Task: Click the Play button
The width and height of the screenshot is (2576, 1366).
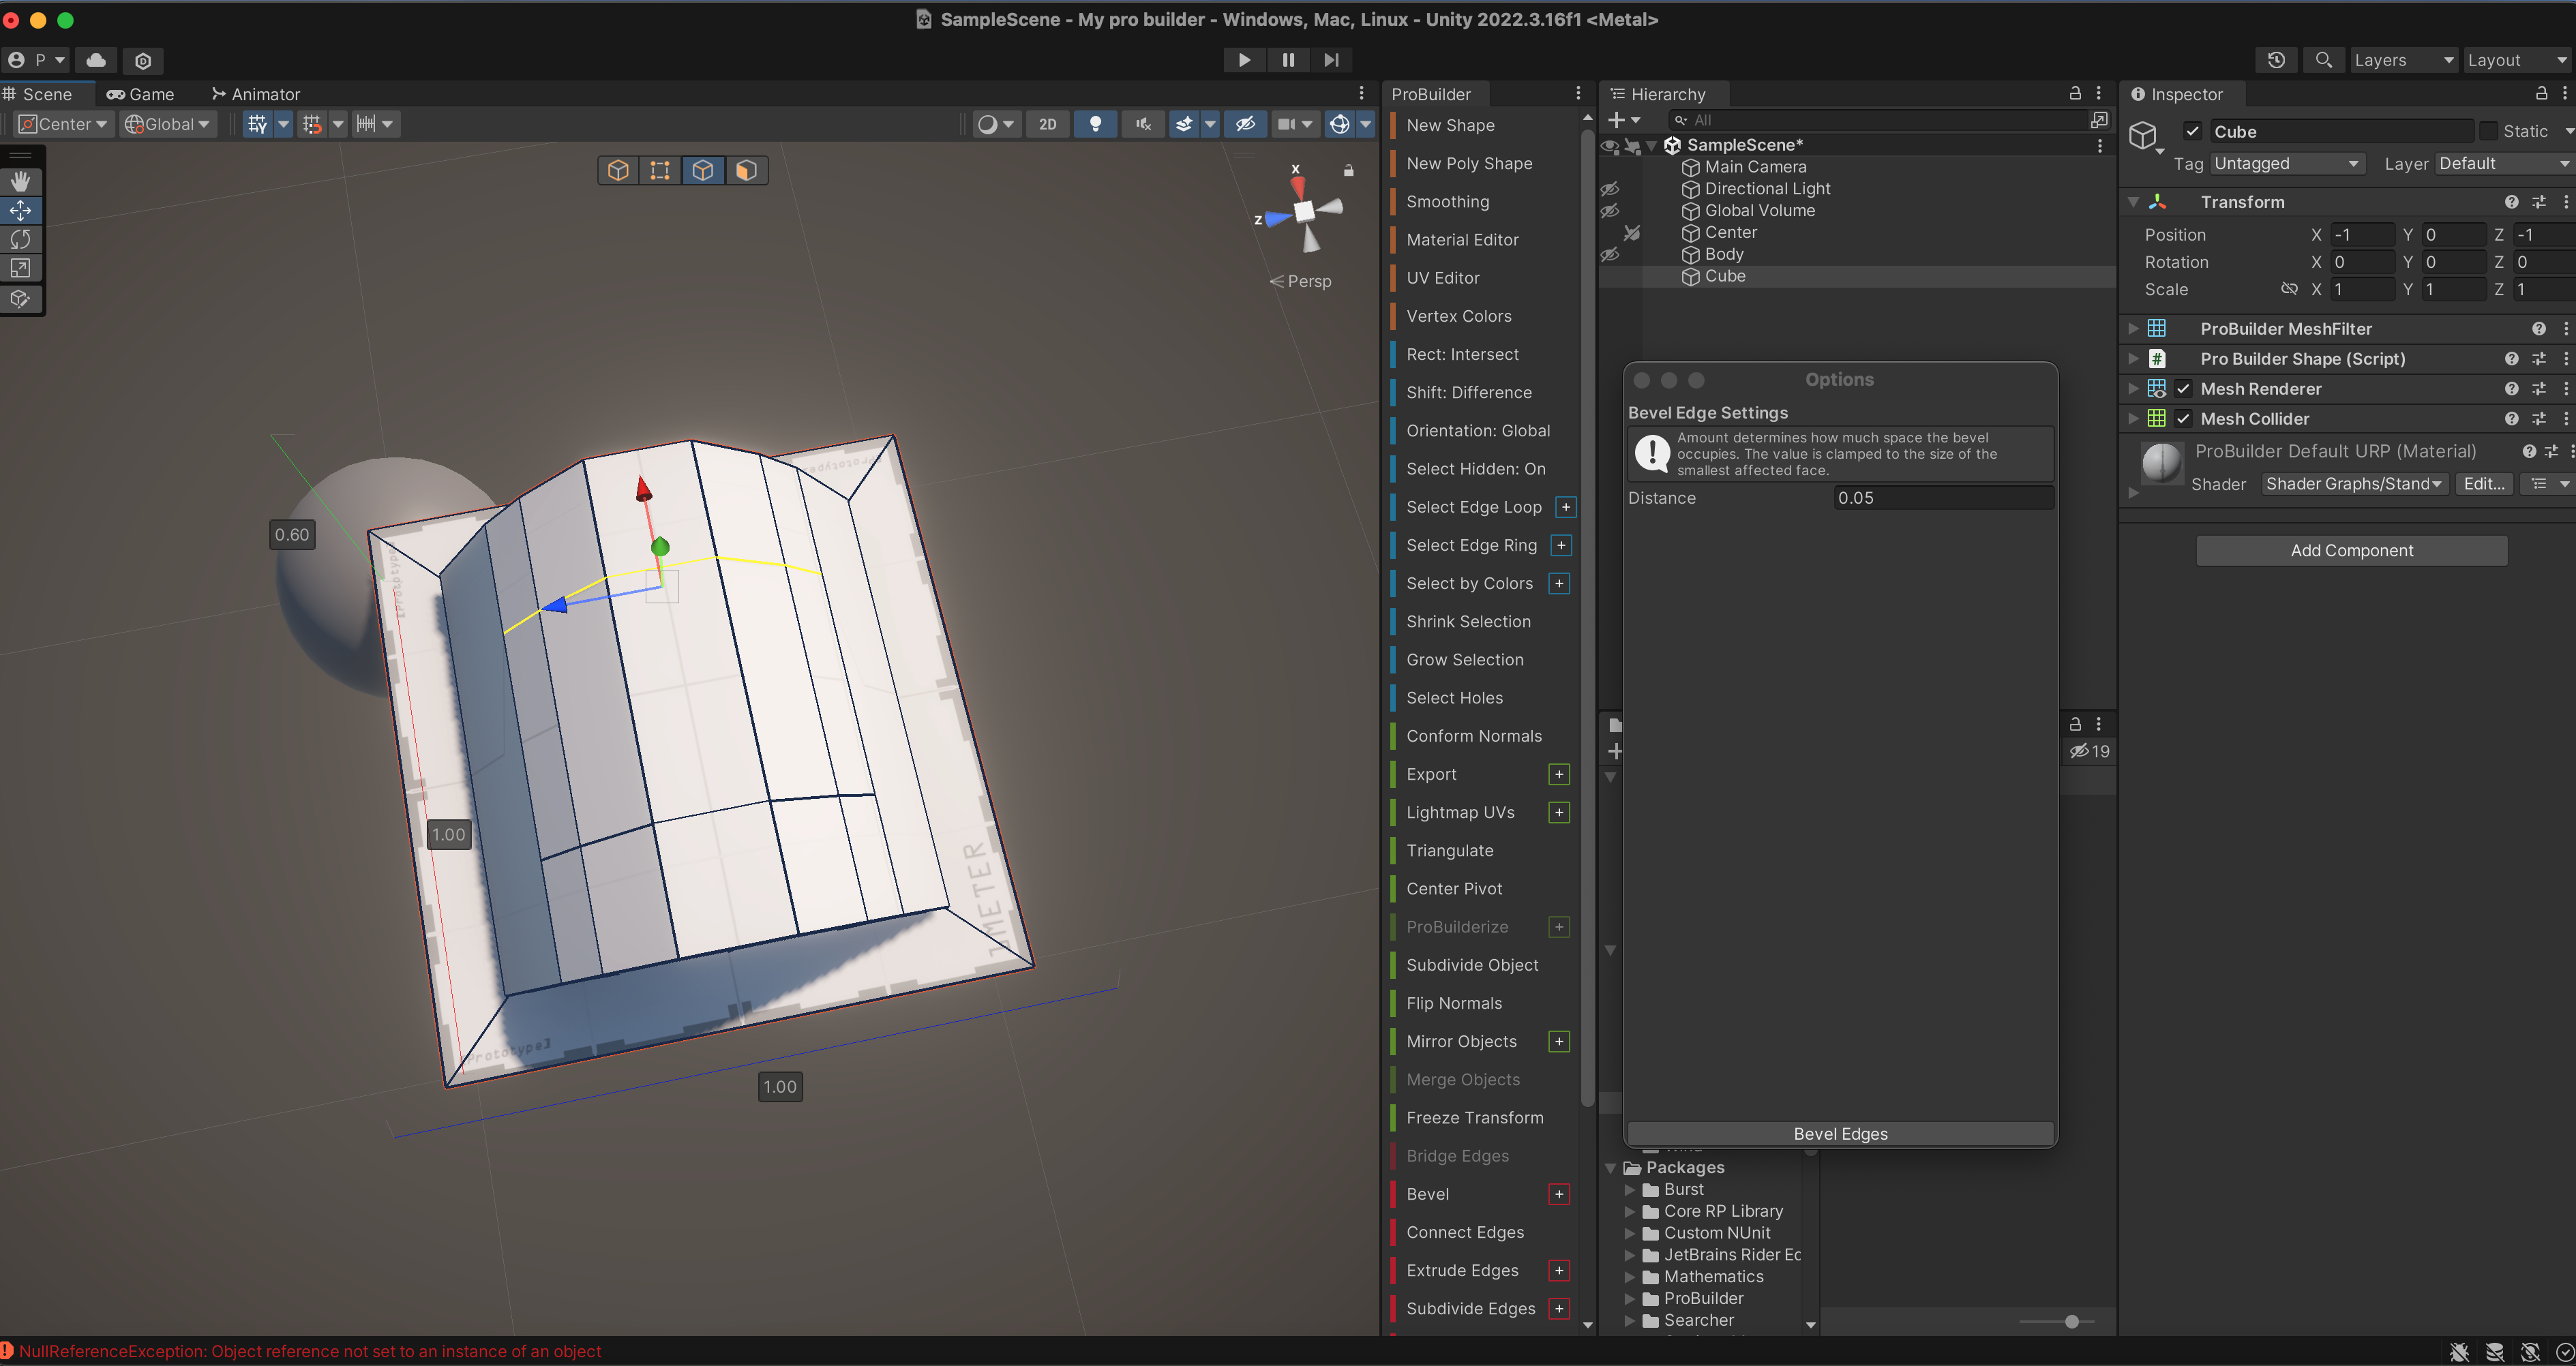Action: tap(1244, 60)
